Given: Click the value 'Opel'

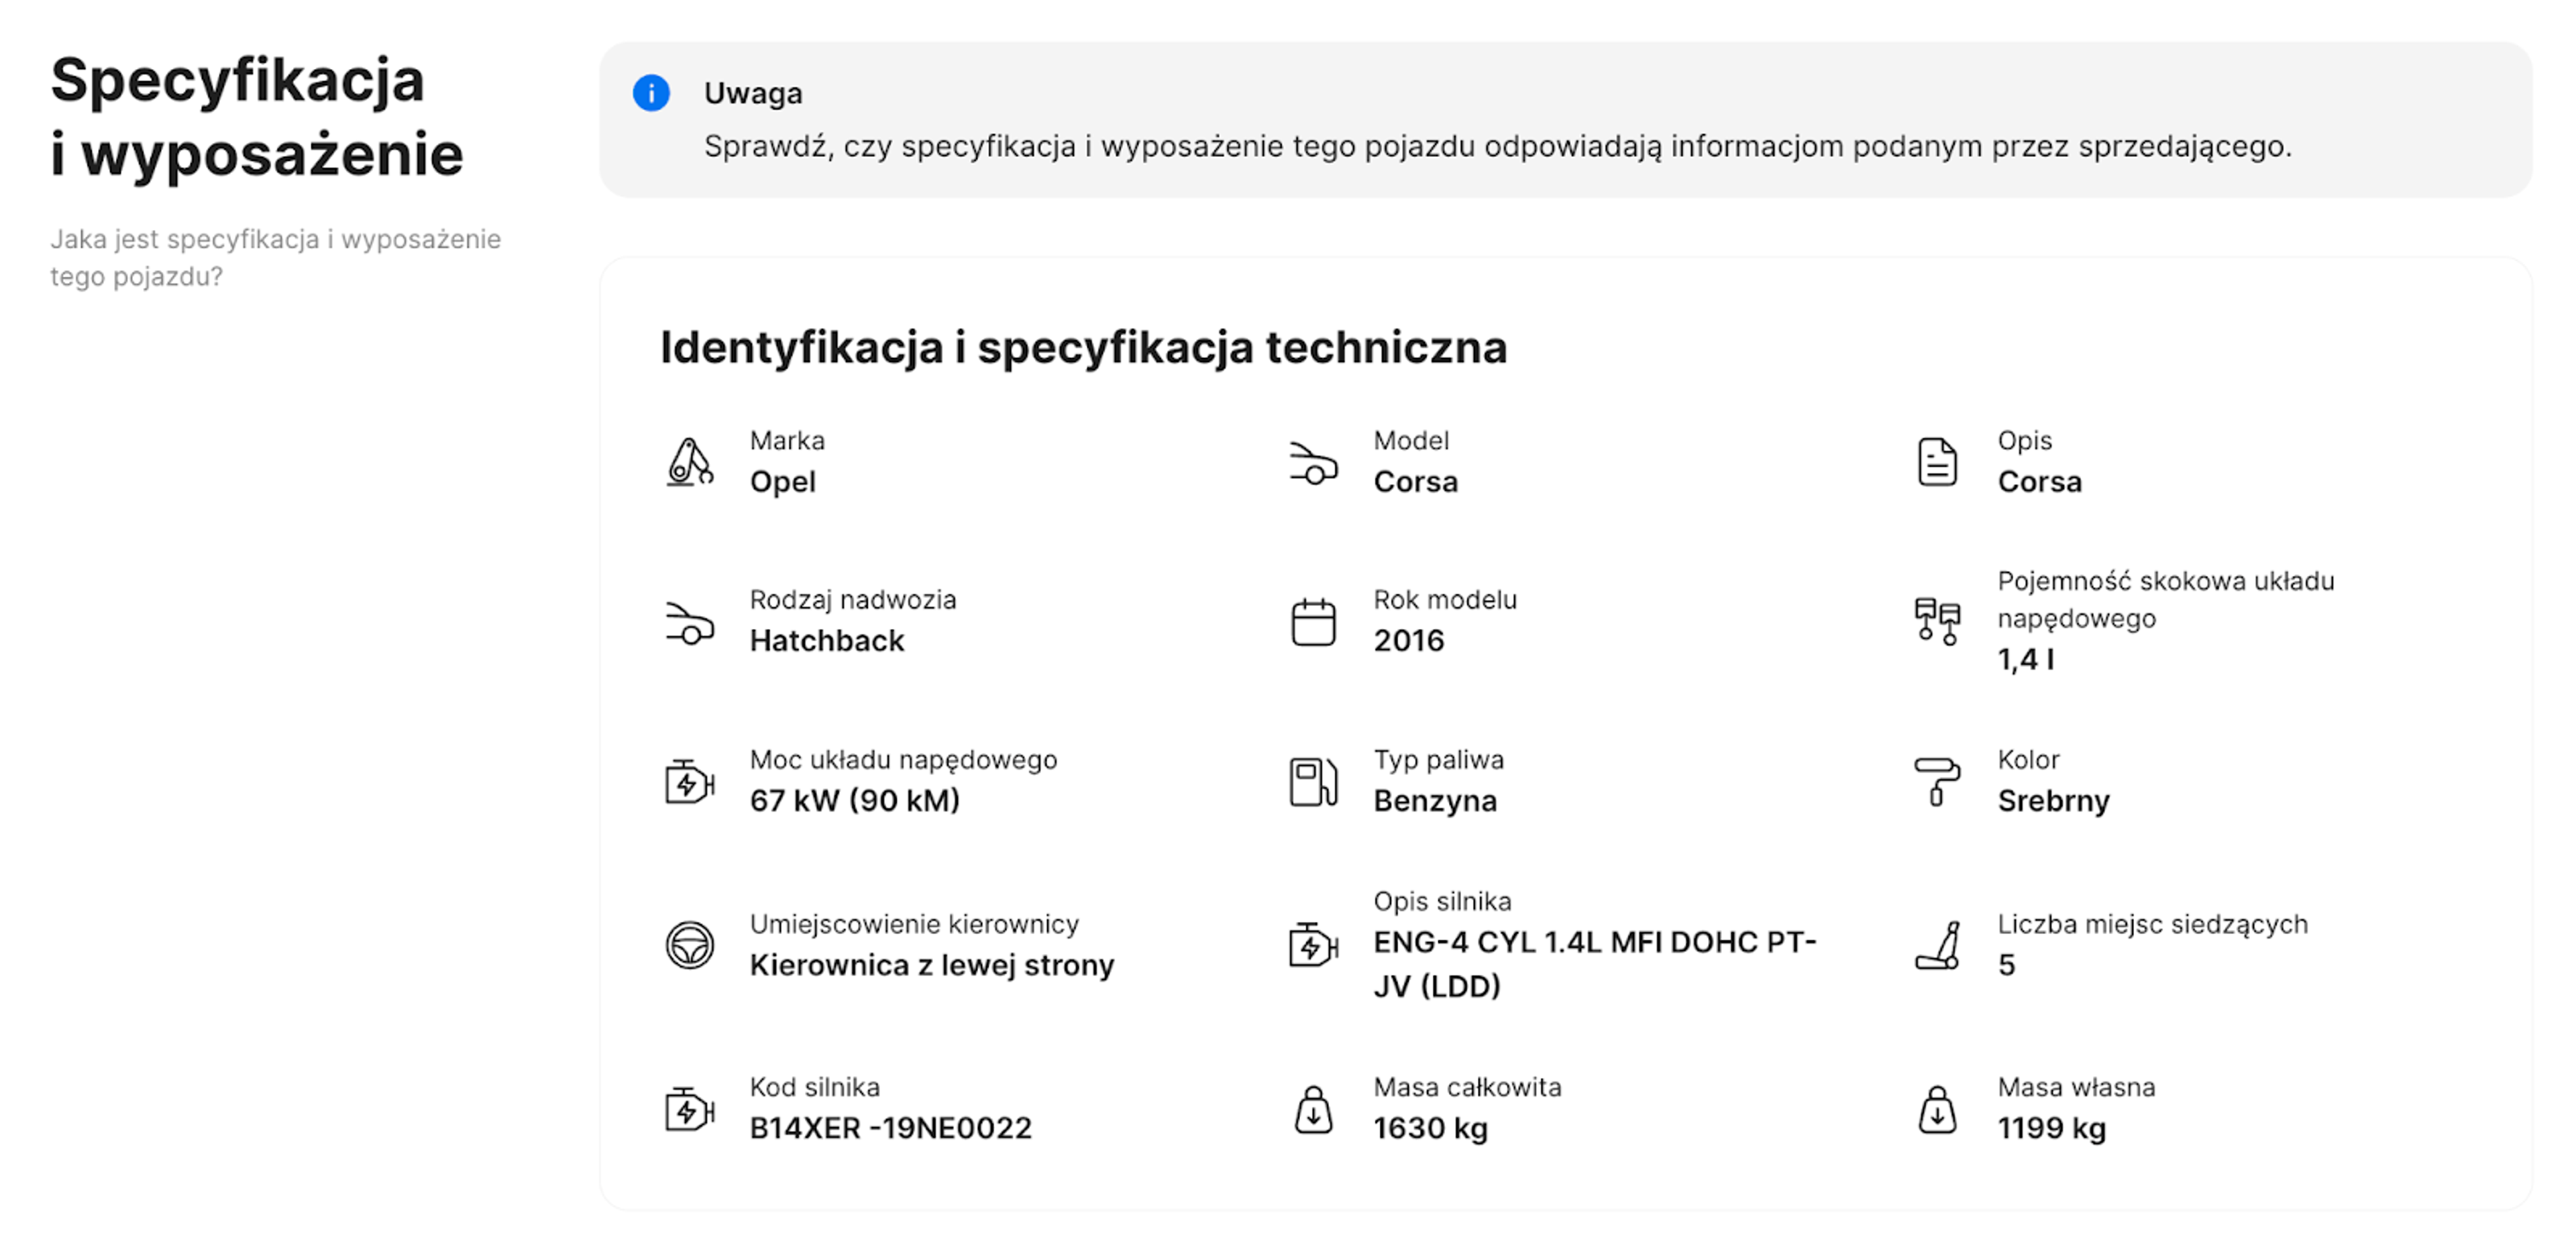Looking at the screenshot, I should pyautogui.click(x=783, y=481).
